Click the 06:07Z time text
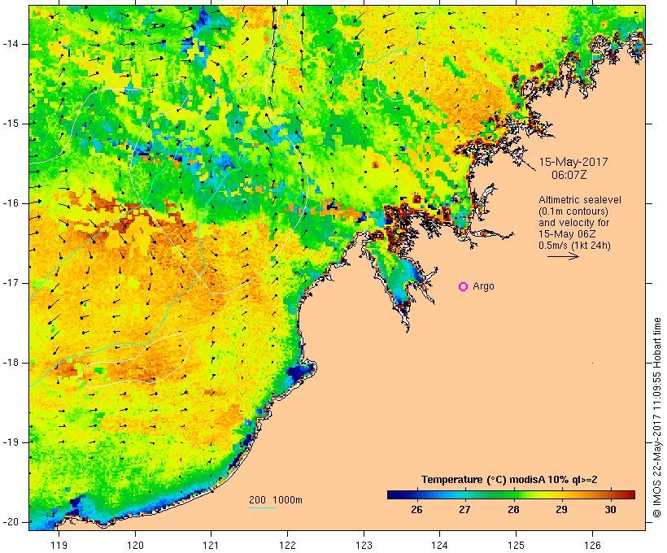The width and height of the screenshot is (667, 553). click(x=569, y=175)
